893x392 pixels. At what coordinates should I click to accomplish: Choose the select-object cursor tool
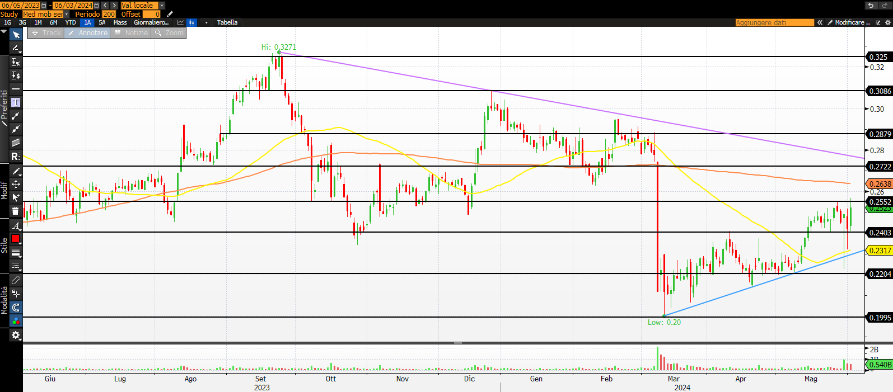(x=16, y=197)
